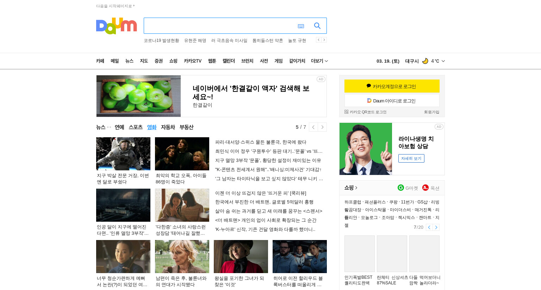
Task: Focus the Daum search input field
Action: pos(220,26)
